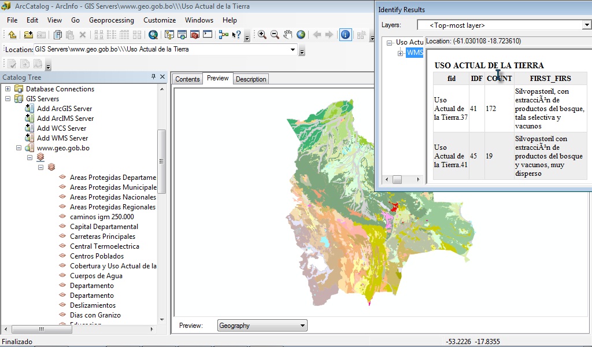Switch to the Description tab

(x=251, y=79)
